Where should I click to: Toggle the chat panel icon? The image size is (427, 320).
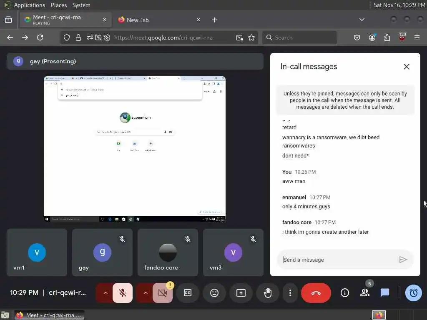coord(384,293)
